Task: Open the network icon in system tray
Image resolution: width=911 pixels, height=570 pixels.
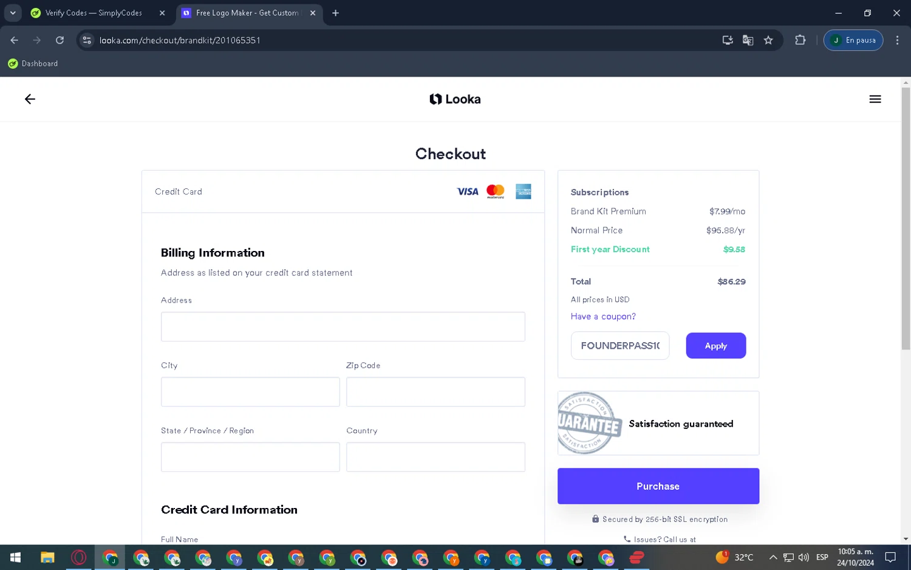Action: [x=788, y=557]
